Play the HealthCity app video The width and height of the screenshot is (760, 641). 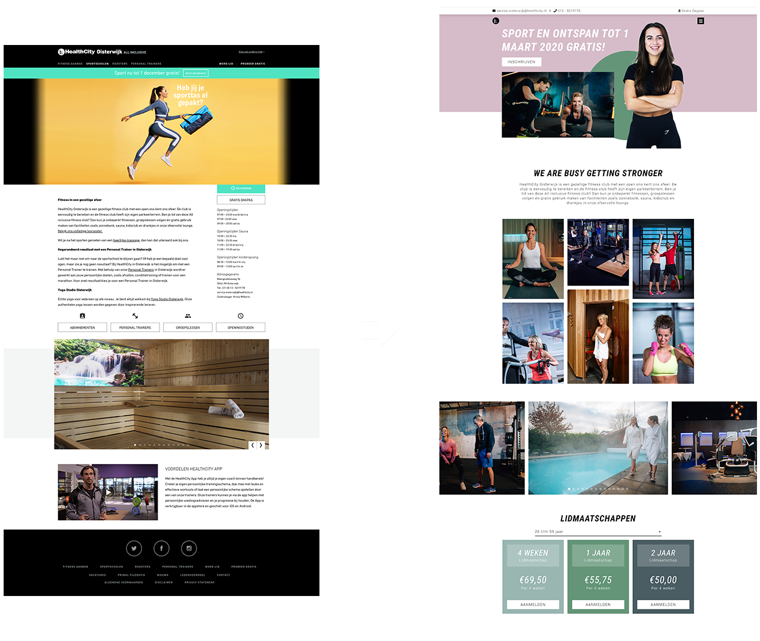click(x=108, y=492)
